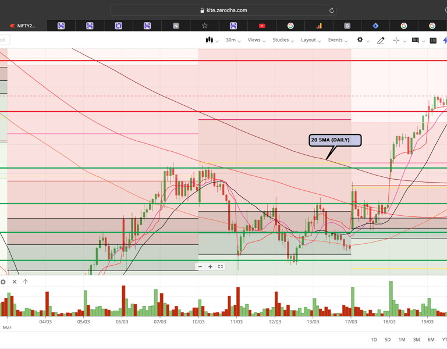Click the 12/03 date label
This screenshot has width=447, height=349.
pos(275,322)
